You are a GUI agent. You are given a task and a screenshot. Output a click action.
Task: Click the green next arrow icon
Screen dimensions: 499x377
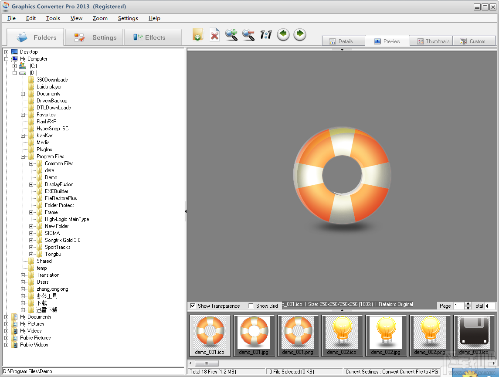coord(300,34)
